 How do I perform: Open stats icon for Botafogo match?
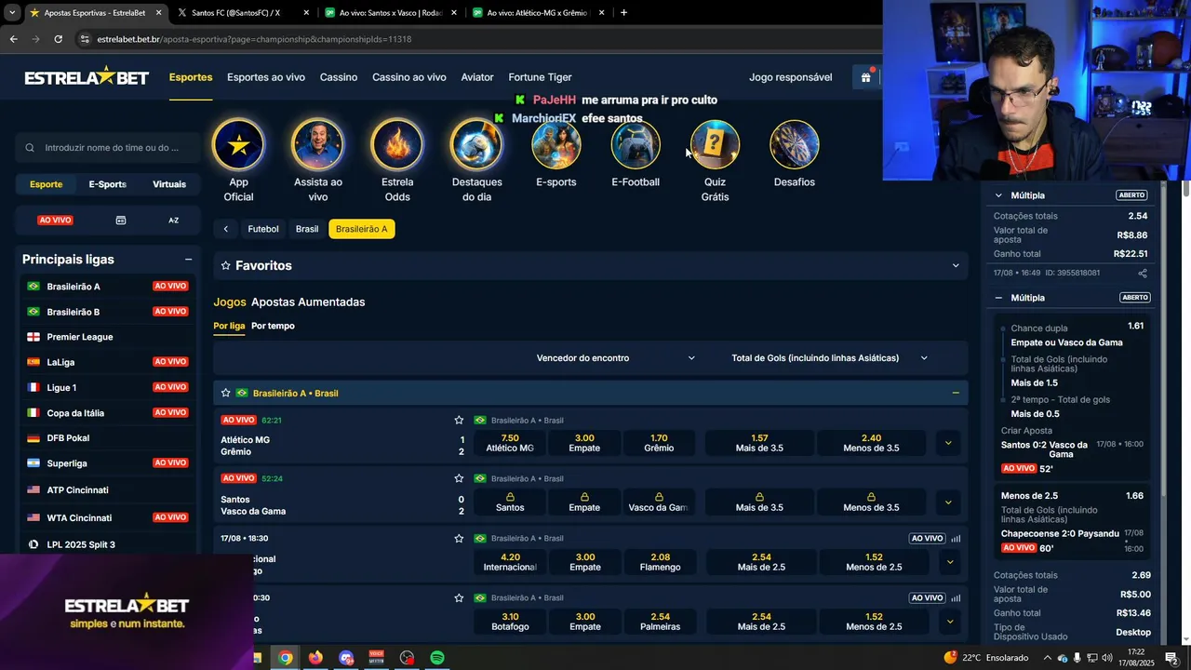(956, 597)
